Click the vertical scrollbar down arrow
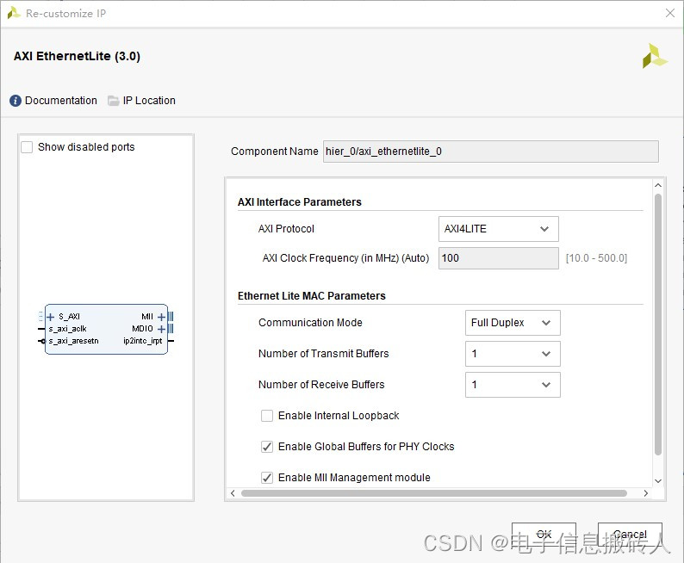The width and height of the screenshot is (684, 563). click(658, 481)
